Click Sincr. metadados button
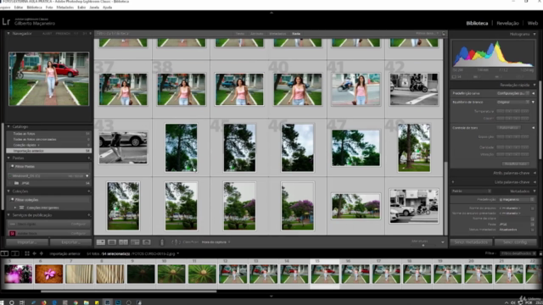This screenshot has height=305, width=543. click(x=471, y=242)
